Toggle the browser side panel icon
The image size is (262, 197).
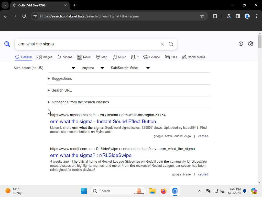coord(238,16)
